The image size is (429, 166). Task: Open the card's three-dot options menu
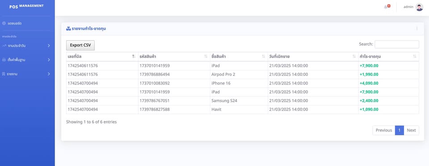click(x=416, y=29)
